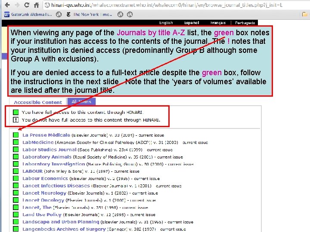Click green access box beside LabMedicine
310x232 pixels.
click(15, 142)
